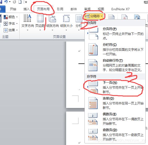
Task: Switch to the 审阅 tab
Action: coord(87,9)
